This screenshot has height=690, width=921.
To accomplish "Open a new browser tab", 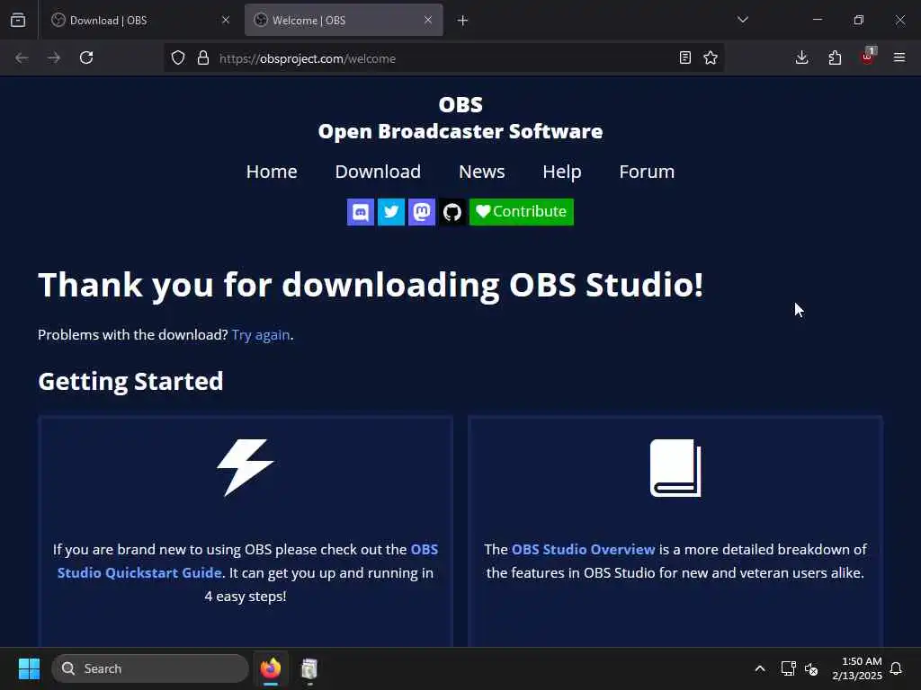I will tap(463, 21).
